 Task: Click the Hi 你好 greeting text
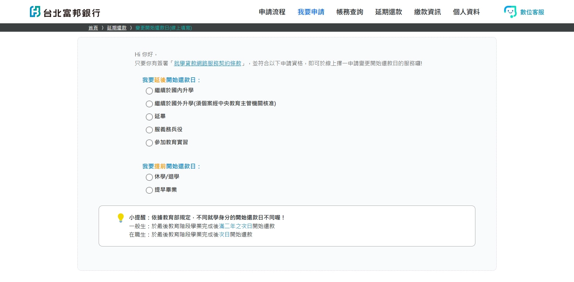pyautogui.click(x=146, y=54)
